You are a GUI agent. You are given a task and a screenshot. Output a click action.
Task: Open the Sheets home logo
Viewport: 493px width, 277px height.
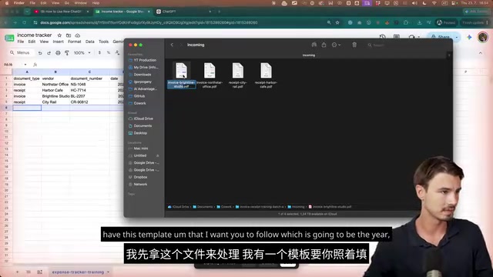pyautogui.click(x=9, y=38)
